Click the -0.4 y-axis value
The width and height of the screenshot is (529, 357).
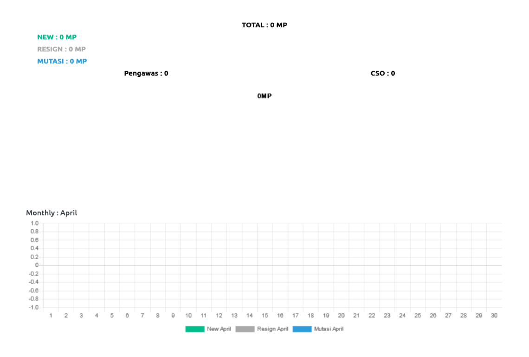click(x=33, y=282)
